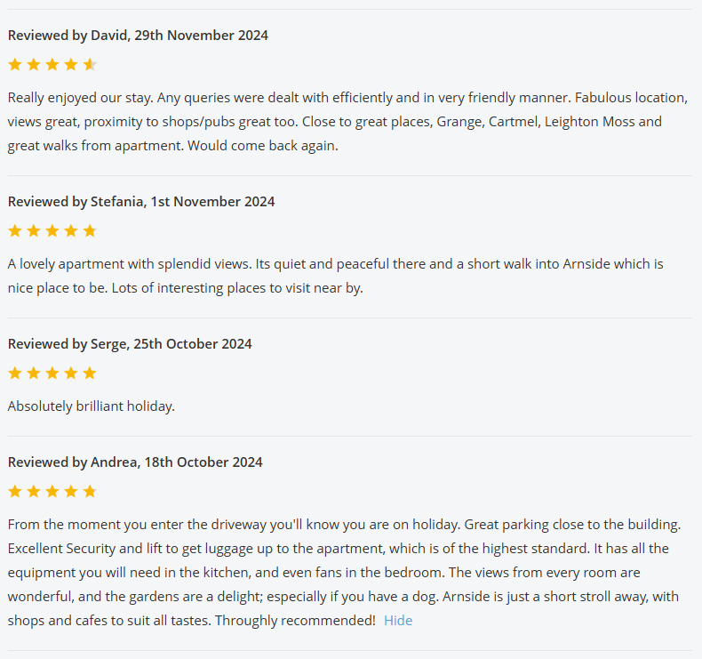
Task: Select the third star in David's rating
Action: pyautogui.click(x=52, y=64)
